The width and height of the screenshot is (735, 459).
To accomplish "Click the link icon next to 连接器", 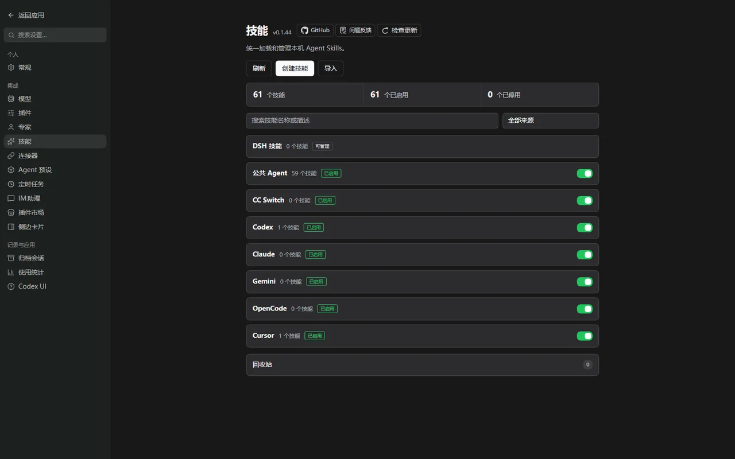I will (x=11, y=155).
